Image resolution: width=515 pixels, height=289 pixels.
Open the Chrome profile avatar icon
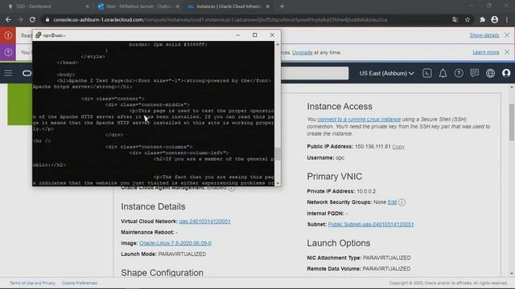pyautogui.click(x=494, y=19)
